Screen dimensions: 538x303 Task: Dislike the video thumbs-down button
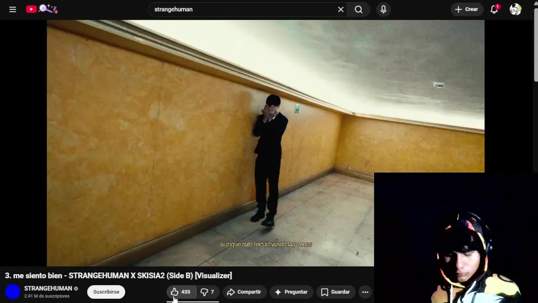pyautogui.click(x=208, y=292)
